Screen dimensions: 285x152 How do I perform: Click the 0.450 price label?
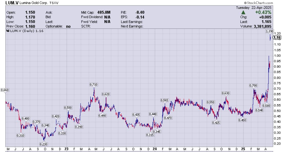click(x=242, y=120)
